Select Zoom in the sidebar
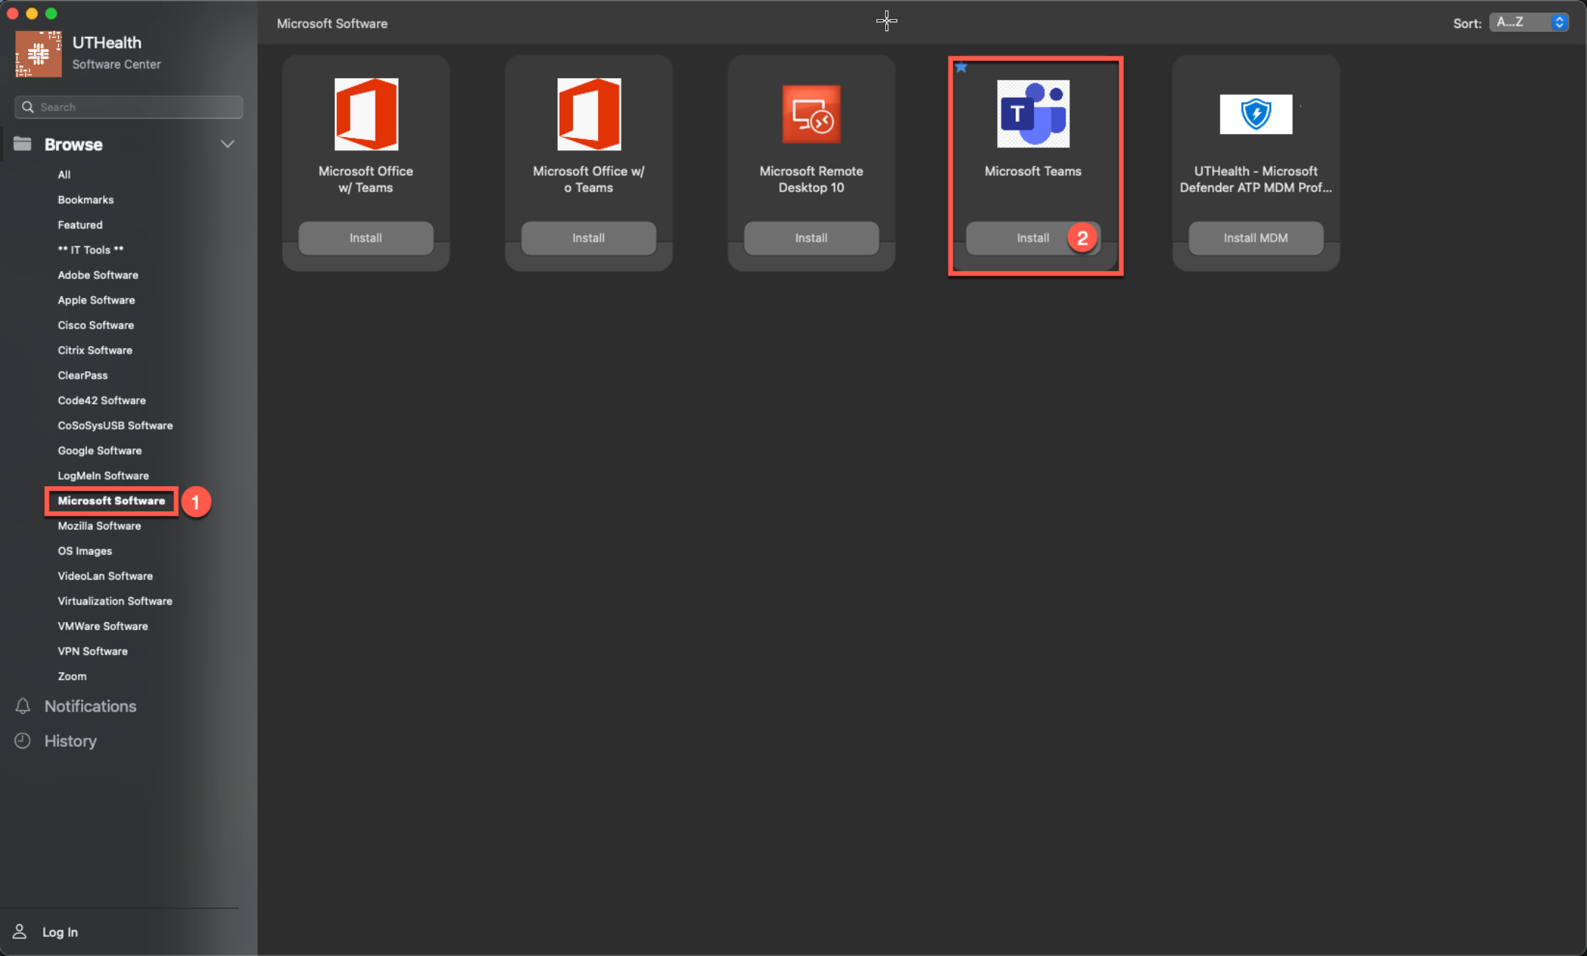 click(x=72, y=675)
